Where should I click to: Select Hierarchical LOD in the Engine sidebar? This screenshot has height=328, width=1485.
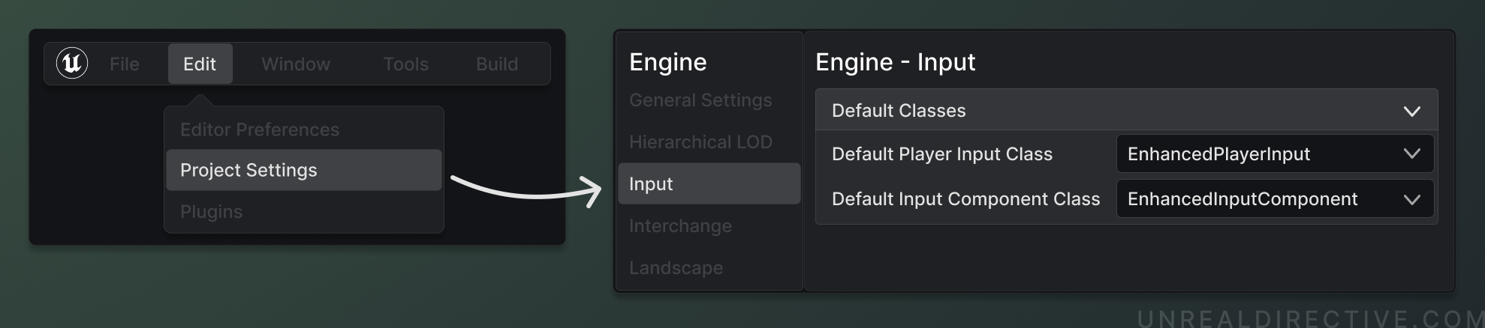click(x=700, y=142)
